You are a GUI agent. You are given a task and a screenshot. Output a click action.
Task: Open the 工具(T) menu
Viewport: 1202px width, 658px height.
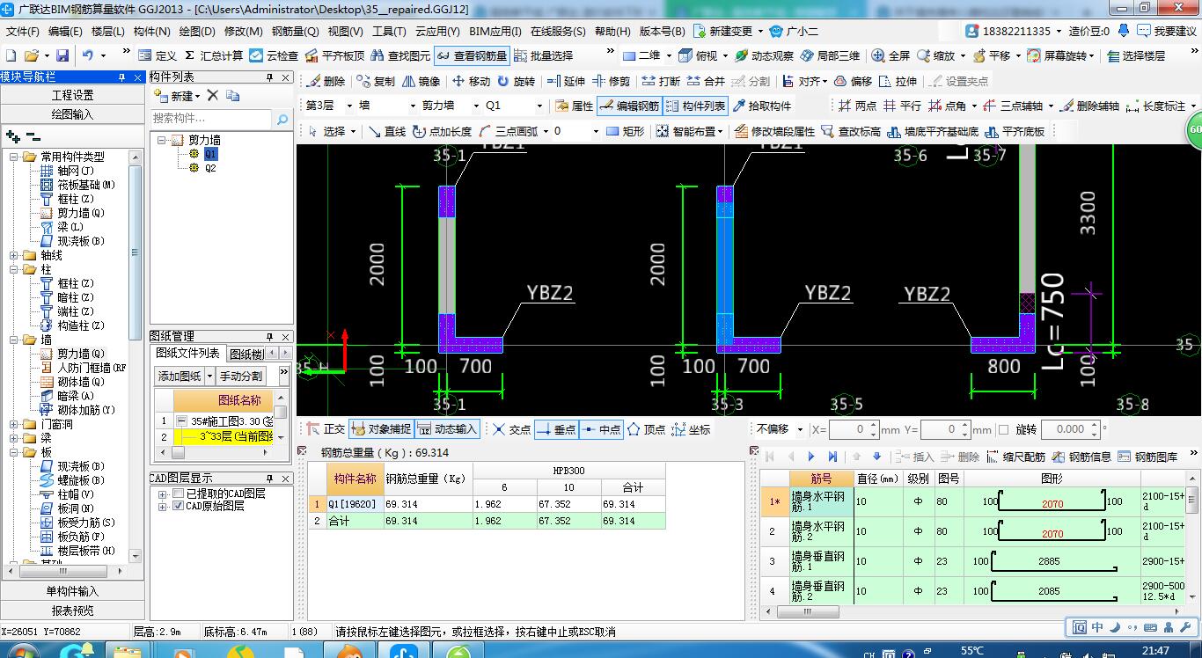pyautogui.click(x=389, y=31)
